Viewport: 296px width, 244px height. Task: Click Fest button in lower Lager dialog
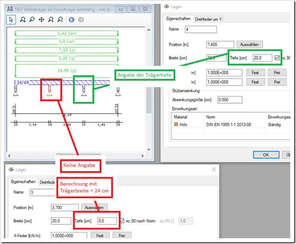100,235
